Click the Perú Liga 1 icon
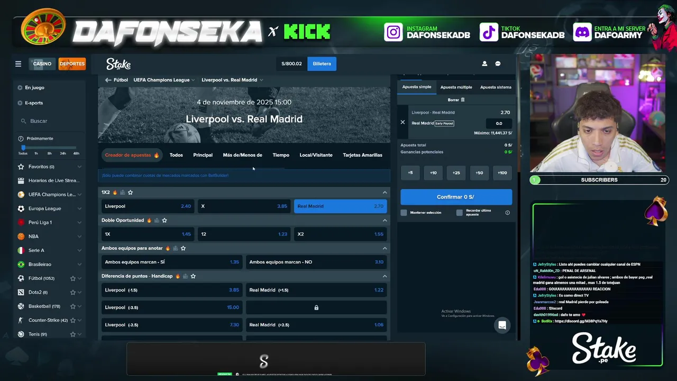Screen dimensions: 677x381 click(21, 222)
